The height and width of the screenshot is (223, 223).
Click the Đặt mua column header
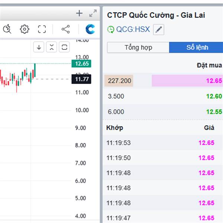click(209, 65)
